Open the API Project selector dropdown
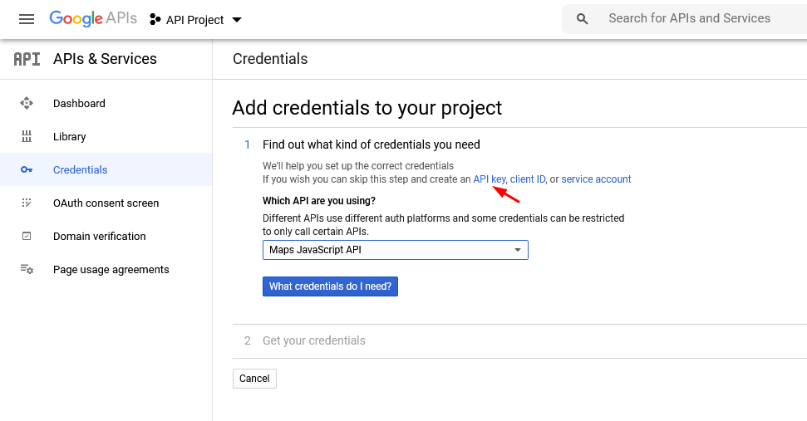The width and height of the screenshot is (807, 421). click(196, 20)
